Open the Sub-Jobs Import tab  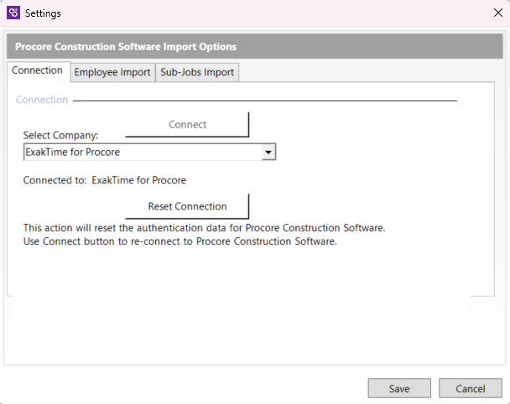pos(197,72)
